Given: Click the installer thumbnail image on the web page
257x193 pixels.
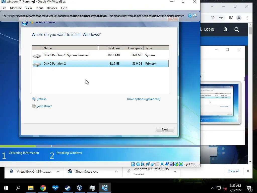Looking at the screenshot, I should [x=220, y=103].
